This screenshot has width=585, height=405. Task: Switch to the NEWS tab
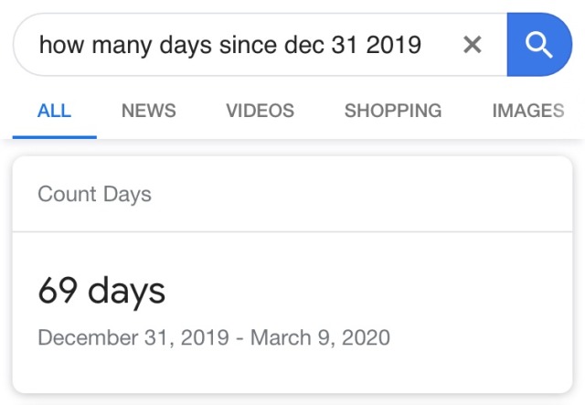coord(148,111)
